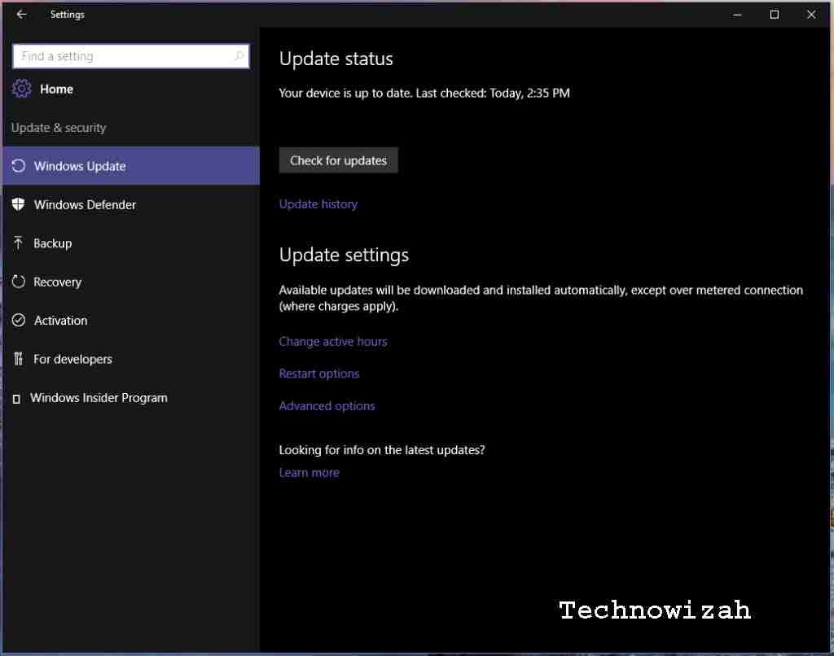Image resolution: width=834 pixels, height=656 pixels.
Task: Open Change active hours link
Action: click(x=333, y=341)
